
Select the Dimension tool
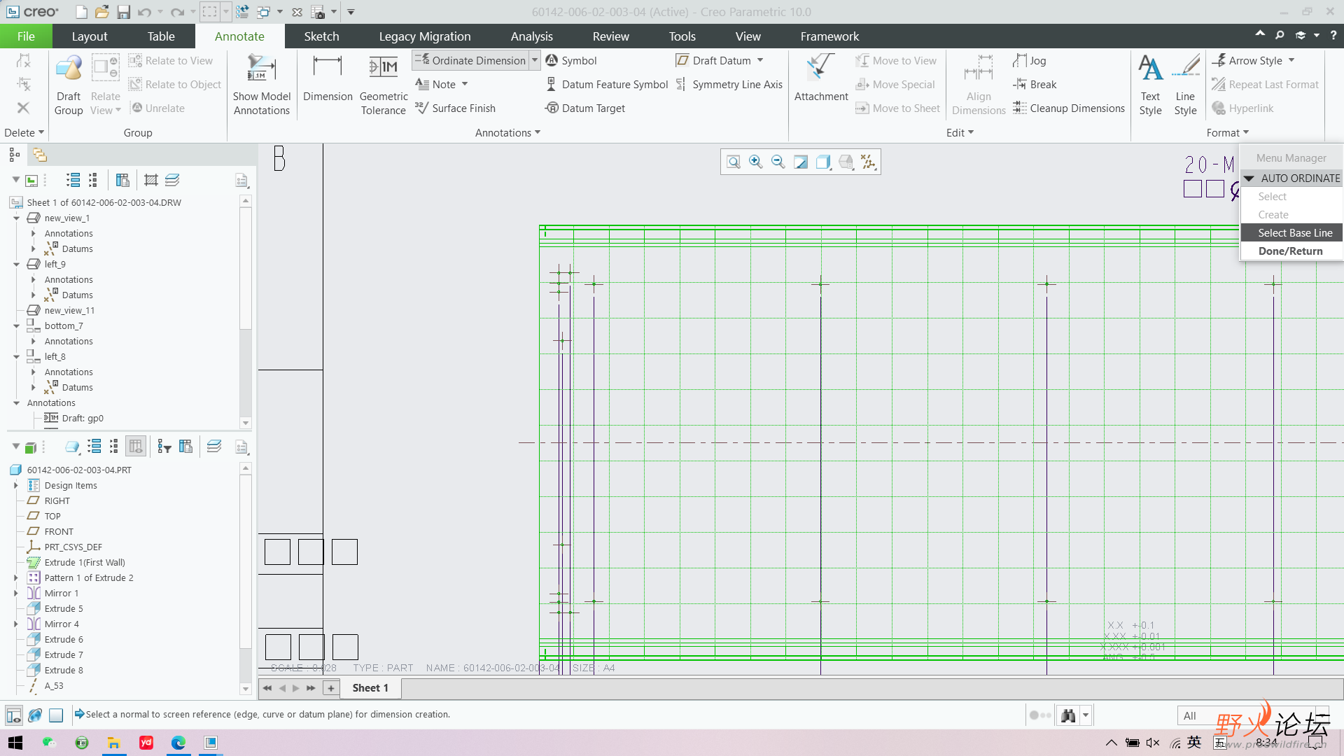[x=327, y=78]
